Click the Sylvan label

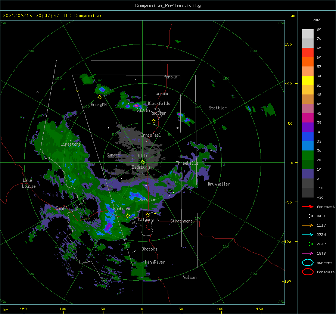click(x=143, y=110)
